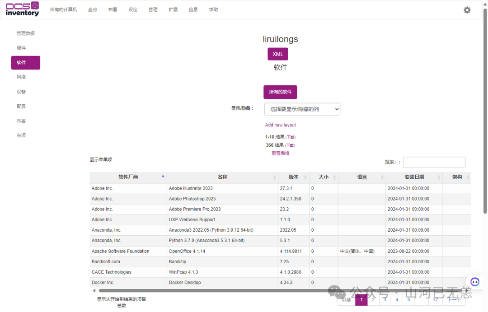Select CACE Technologies cell
The image size is (488, 312).
(128, 272)
